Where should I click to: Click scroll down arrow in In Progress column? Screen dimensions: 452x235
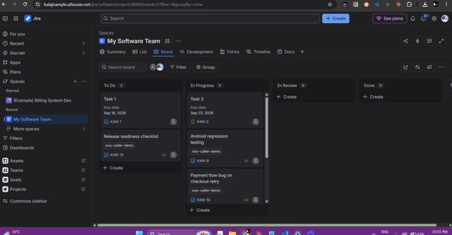coord(266,201)
